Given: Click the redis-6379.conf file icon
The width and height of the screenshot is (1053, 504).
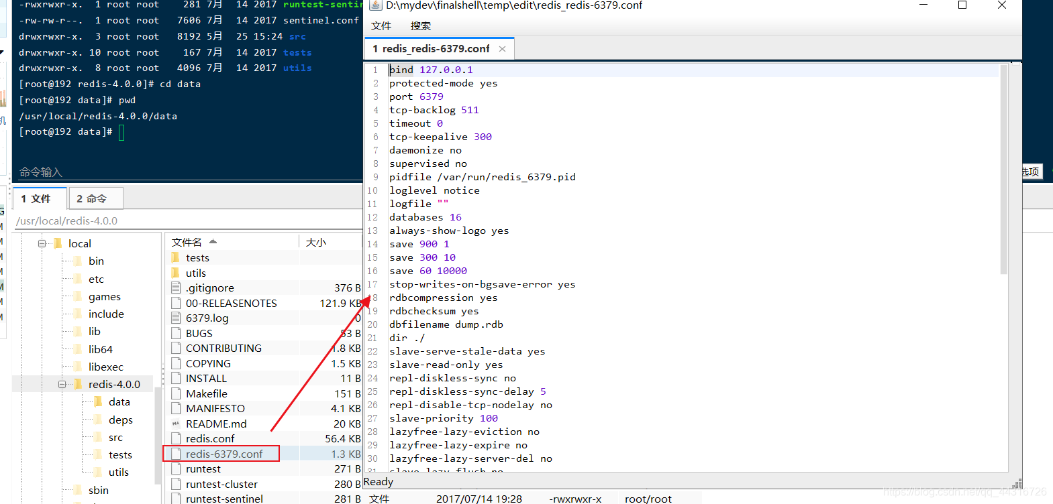Looking at the screenshot, I should (176, 454).
